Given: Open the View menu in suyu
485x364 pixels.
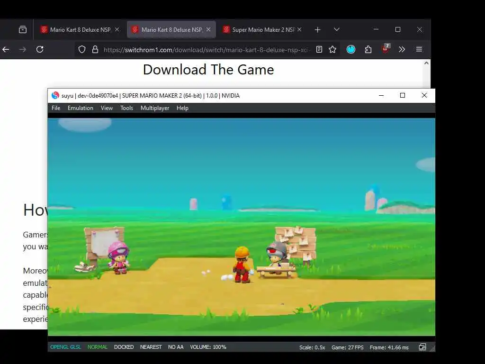Looking at the screenshot, I should [107, 108].
